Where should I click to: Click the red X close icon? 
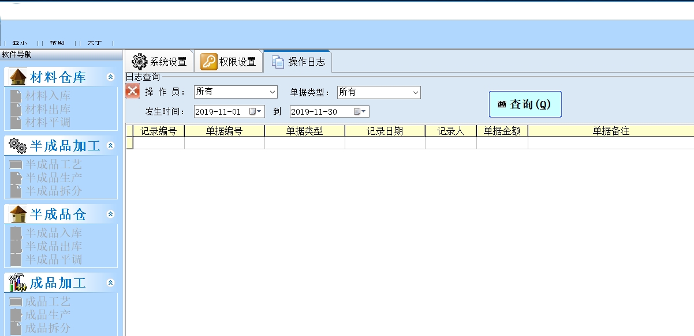[x=133, y=91]
